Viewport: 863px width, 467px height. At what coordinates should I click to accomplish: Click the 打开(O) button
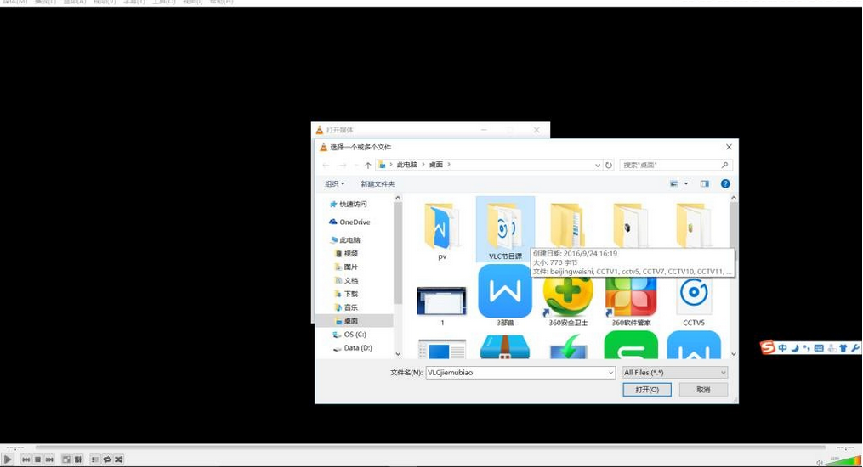click(x=647, y=390)
